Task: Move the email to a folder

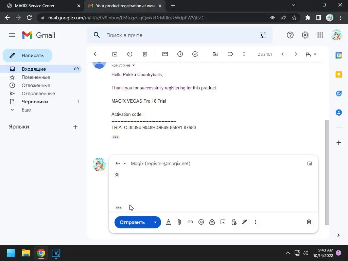Action: coord(215,54)
